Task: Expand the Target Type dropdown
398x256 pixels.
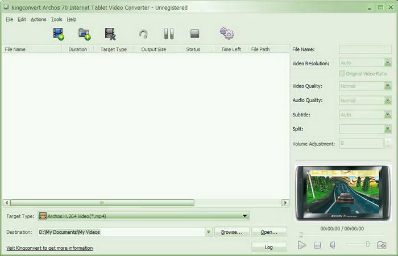Action: click(x=245, y=216)
